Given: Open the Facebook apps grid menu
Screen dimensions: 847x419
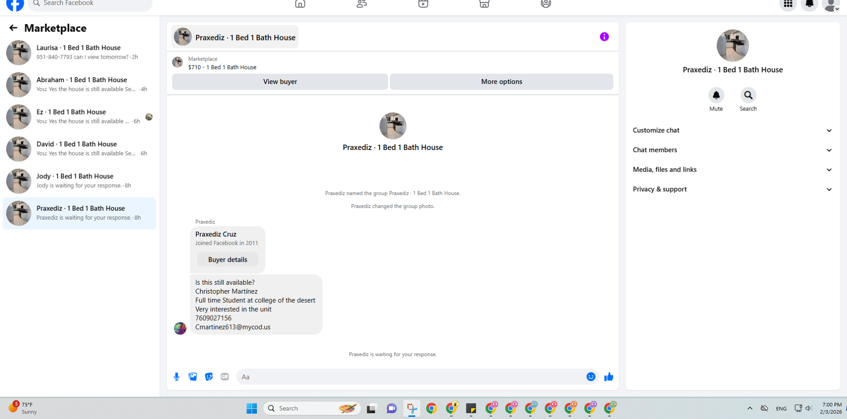Looking at the screenshot, I should point(788,4).
